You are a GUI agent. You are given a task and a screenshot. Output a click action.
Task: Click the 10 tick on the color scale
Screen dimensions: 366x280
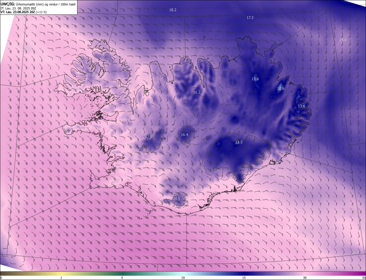[183, 278]
